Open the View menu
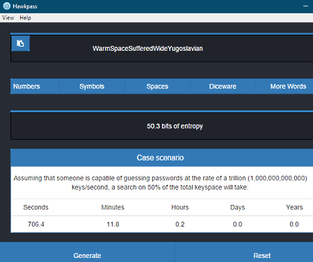This screenshot has width=313, height=262. point(8,18)
